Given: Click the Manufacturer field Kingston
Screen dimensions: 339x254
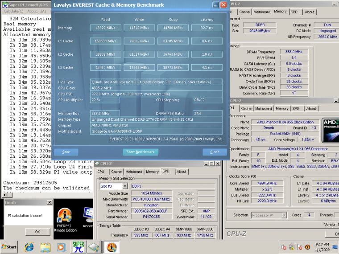Looking at the screenshot, I should [x=151, y=205].
